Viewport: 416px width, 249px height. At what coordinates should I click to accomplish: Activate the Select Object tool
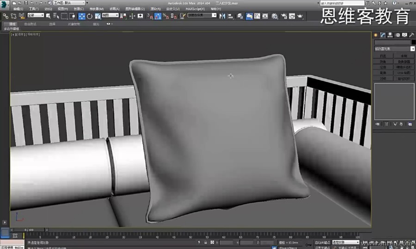click(x=49, y=16)
